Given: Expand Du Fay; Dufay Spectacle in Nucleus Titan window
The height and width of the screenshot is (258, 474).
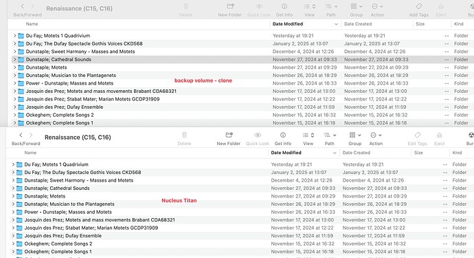Looking at the screenshot, I should pyautogui.click(x=13, y=172).
